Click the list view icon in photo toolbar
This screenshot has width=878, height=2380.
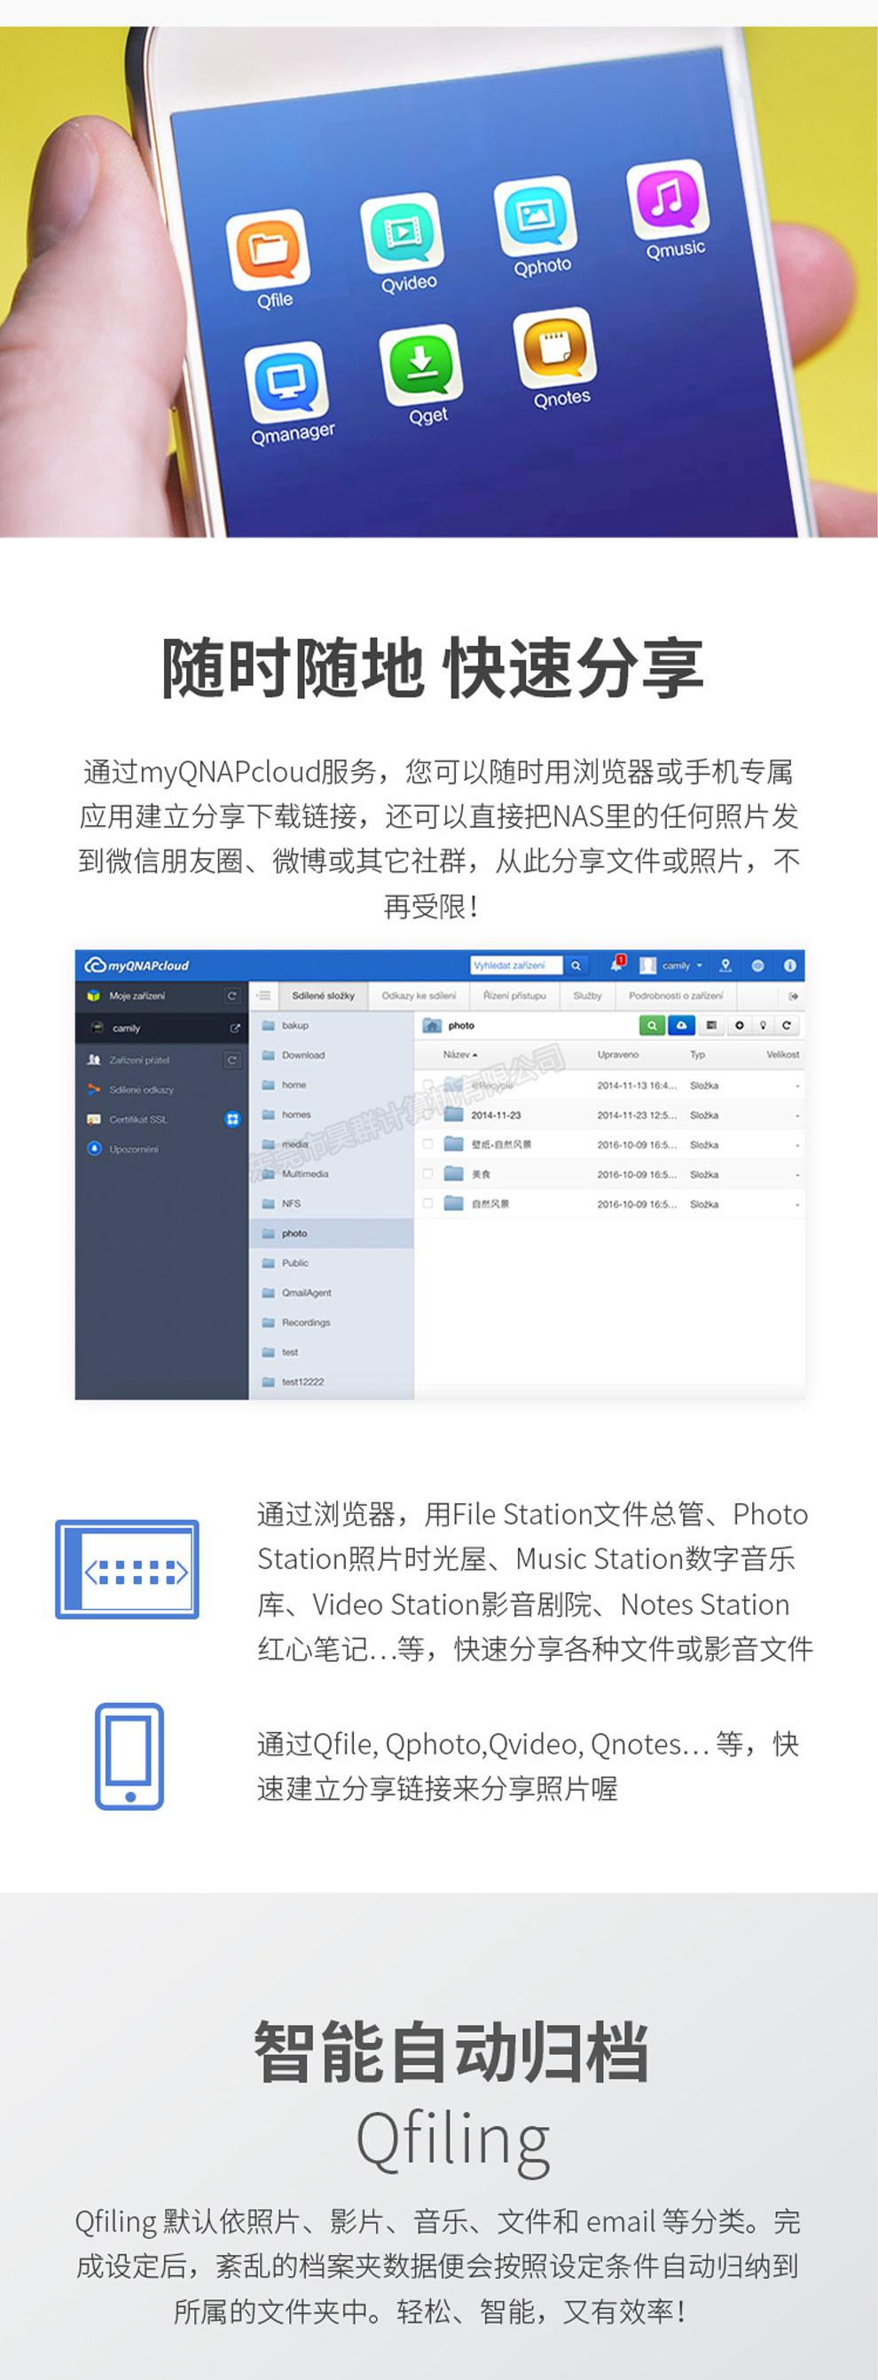click(x=711, y=1026)
